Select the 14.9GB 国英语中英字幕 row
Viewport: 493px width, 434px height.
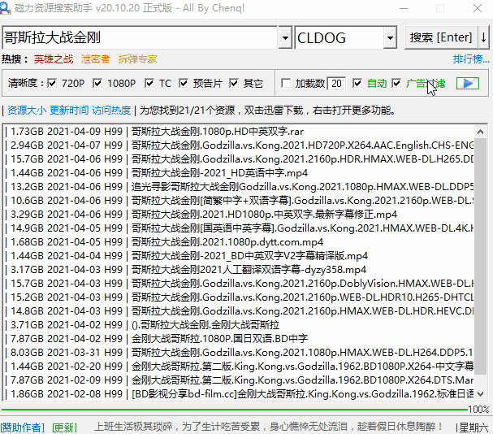240,228
